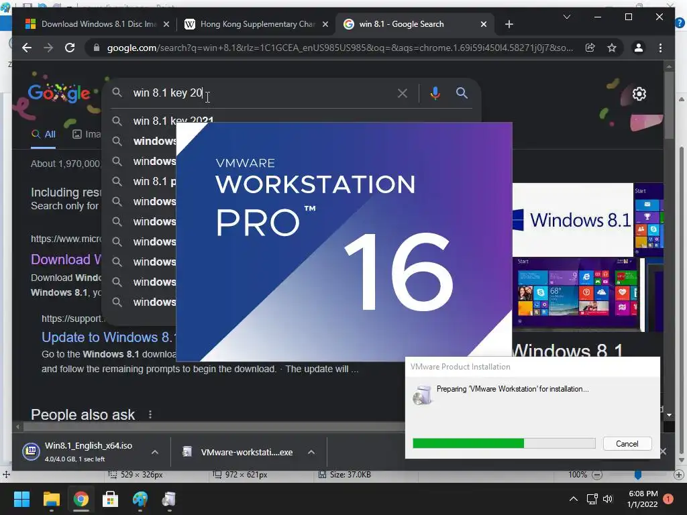Zoom out in Paint with minus button
The height and width of the screenshot is (515, 687).
[x=596, y=475]
